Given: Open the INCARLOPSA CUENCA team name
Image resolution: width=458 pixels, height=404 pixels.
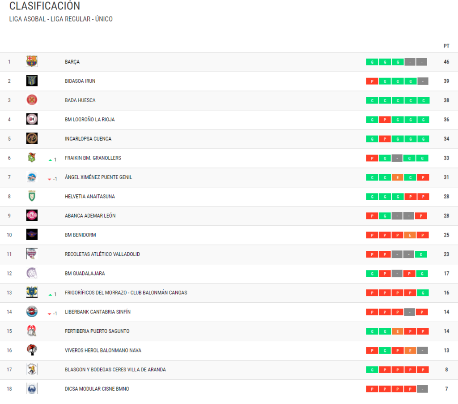Looking at the screenshot, I should pyautogui.click(x=88, y=139).
